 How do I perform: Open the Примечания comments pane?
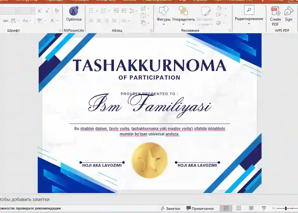pos(200,209)
